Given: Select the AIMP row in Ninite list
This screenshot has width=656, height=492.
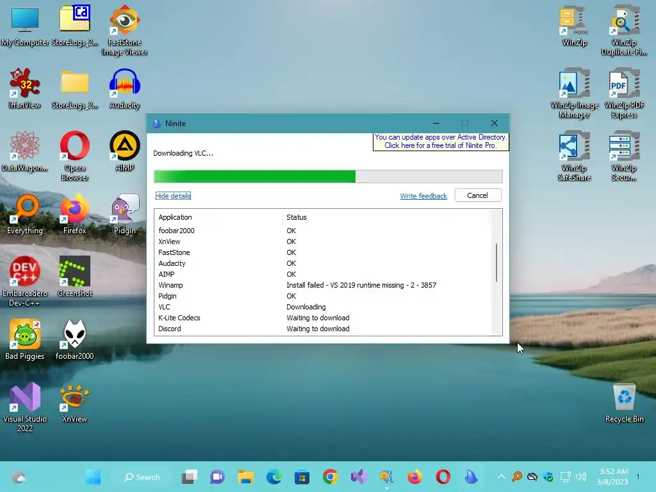Looking at the screenshot, I should coord(322,274).
